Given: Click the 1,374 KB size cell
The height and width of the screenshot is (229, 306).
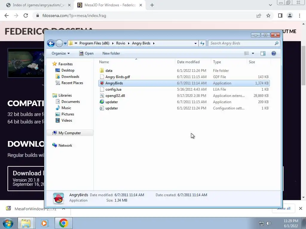Looking at the screenshot, I should 262,83.
